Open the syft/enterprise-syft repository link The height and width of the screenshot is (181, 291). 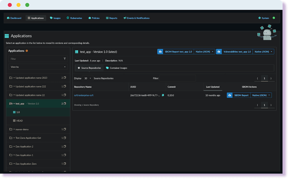[84, 95]
